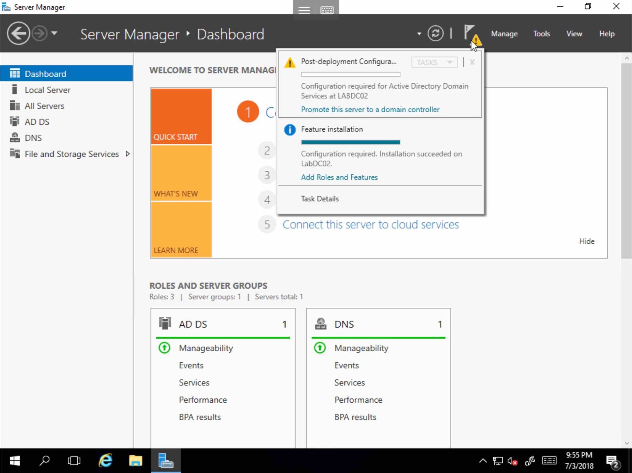Open BPA results in the DNS tile
The height and width of the screenshot is (473, 632).
pos(355,417)
